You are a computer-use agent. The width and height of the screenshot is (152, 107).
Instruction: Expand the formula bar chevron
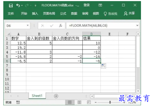(137, 25)
